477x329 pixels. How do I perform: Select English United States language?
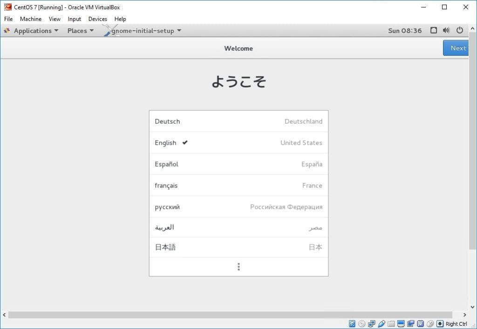(x=238, y=143)
